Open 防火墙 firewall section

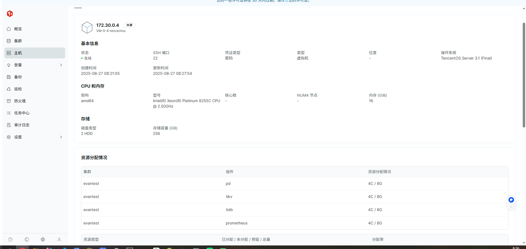click(x=20, y=101)
